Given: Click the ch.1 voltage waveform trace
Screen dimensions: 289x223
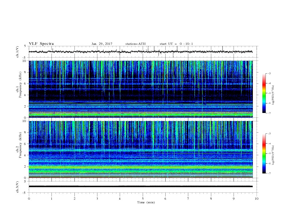Looking at the screenshot, I should point(140,52).
